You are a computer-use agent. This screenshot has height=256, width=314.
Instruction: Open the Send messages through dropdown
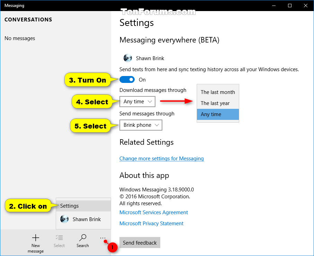[141, 125]
